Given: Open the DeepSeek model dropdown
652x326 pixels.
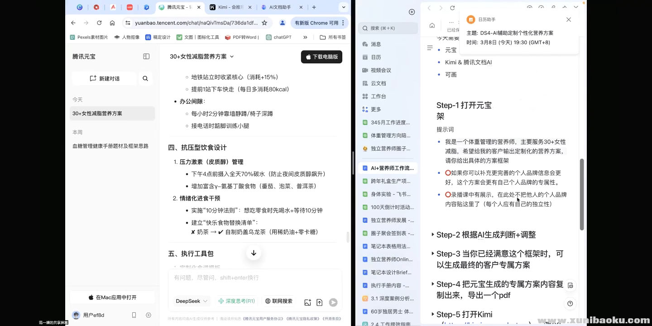Looking at the screenshot, I should point(192,301).
